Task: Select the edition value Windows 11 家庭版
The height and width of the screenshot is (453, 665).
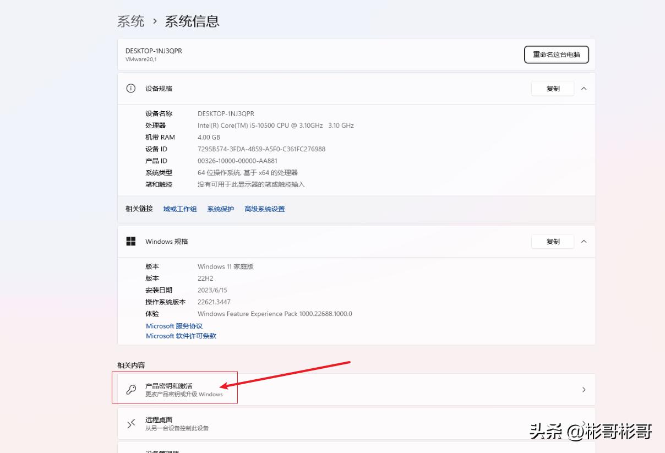Action: click(x=226, y=266)
